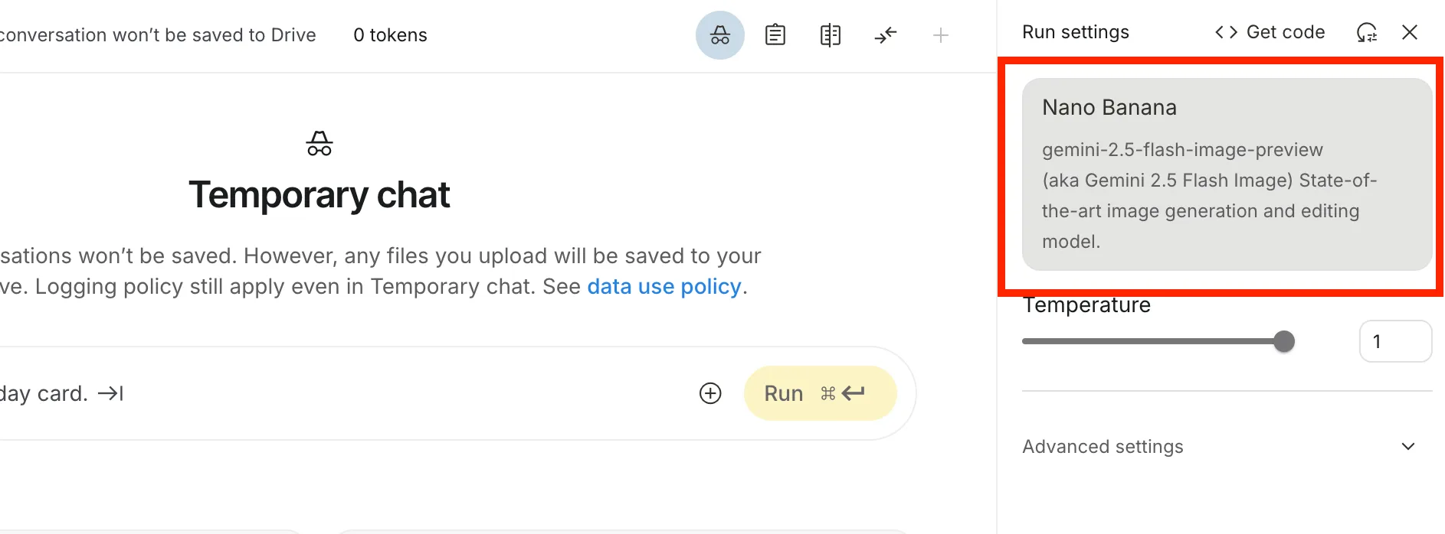The image size is (1445, 534).
Task: Open the data use policy link
Action: [x=664, y=287]
